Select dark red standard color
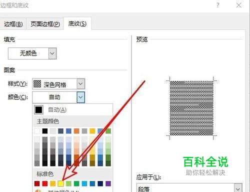Image resolution: width=250 pixels, height=192 pixels. [x=37, y=183]
